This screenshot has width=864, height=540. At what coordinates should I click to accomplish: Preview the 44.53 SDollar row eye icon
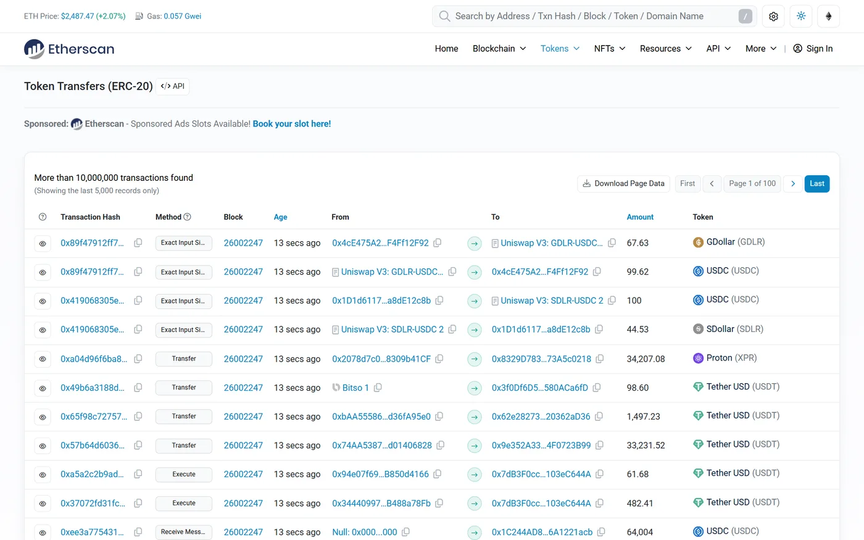coord(43,330)
